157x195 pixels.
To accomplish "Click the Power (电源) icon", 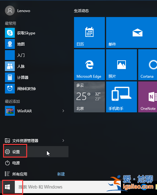I will (x=7, y=163).
